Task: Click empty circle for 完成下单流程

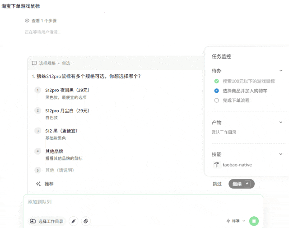Action: (x=217, y=100)
